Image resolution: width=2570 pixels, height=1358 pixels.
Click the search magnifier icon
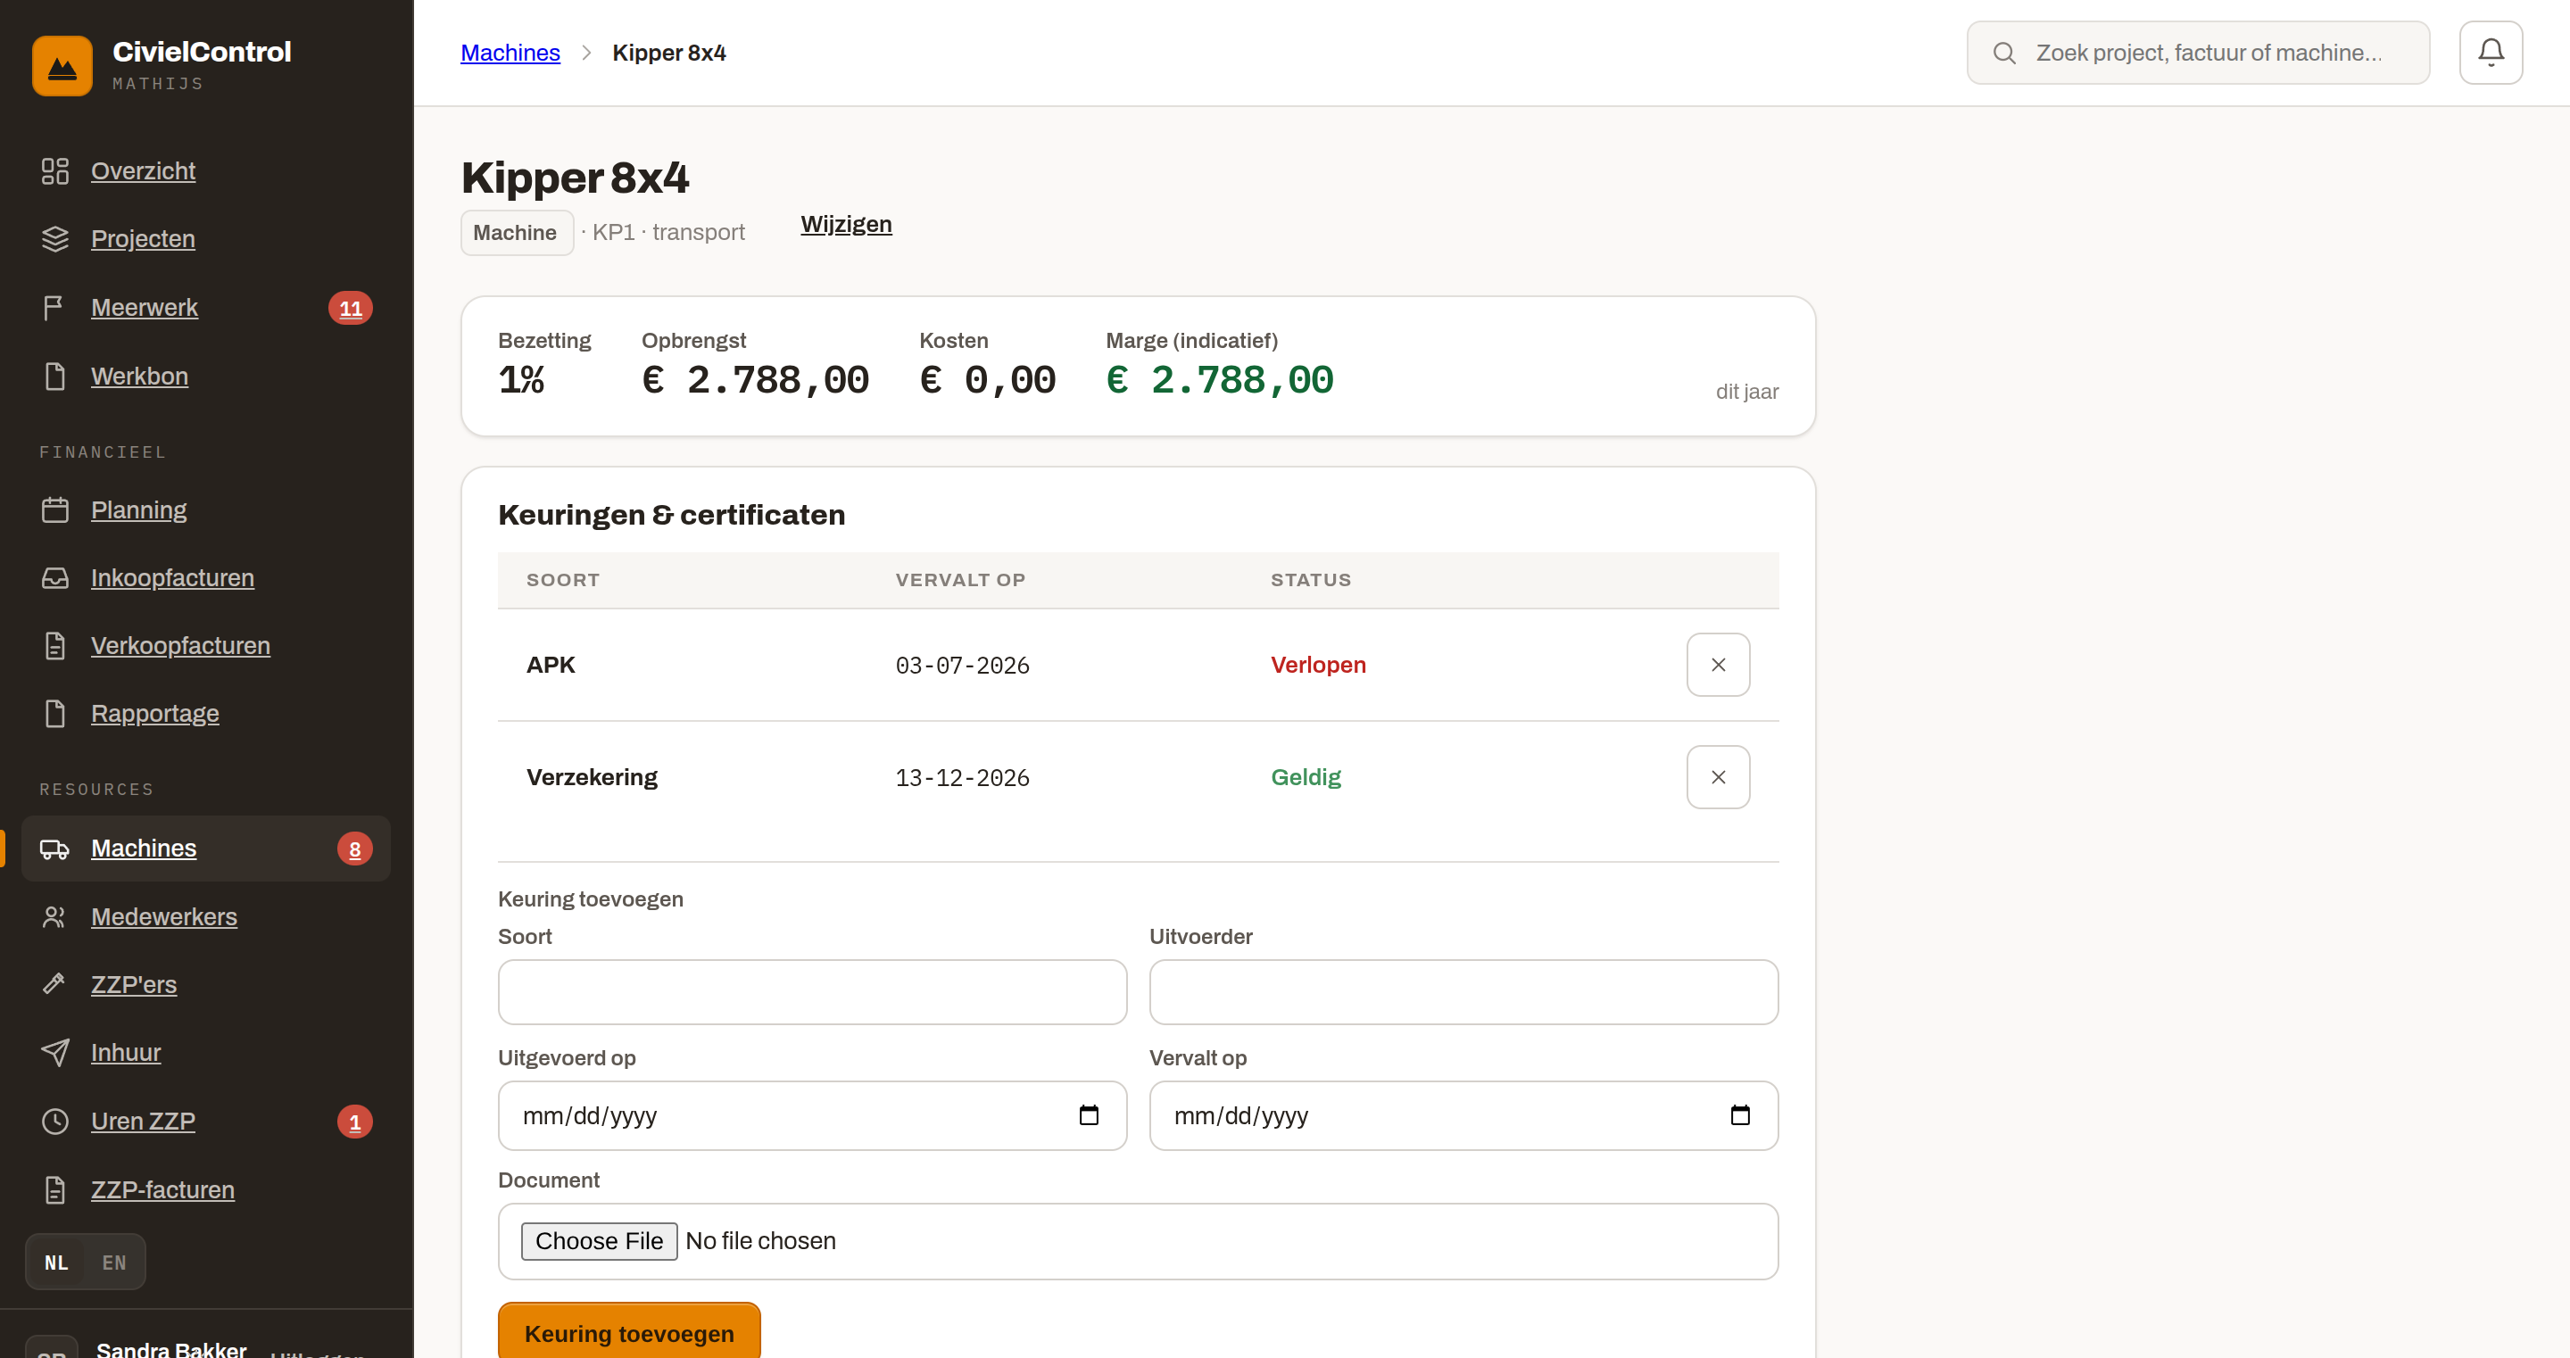click(2003, 53)
